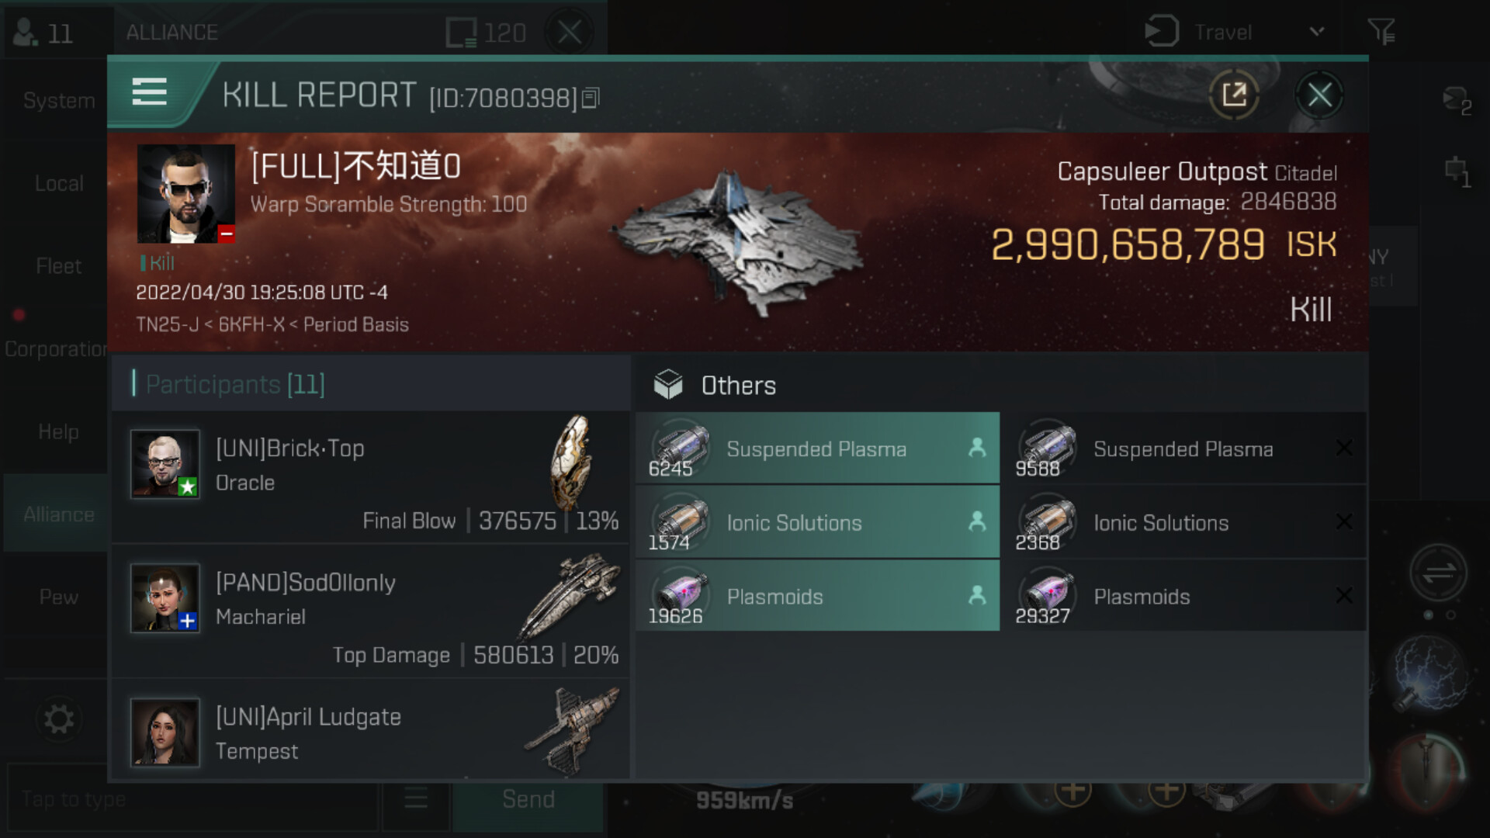Share the kill report via export icon
The image size is (1490, 838).
(1234, 95)
